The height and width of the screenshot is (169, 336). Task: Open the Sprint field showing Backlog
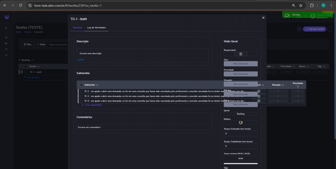[241, 114]
